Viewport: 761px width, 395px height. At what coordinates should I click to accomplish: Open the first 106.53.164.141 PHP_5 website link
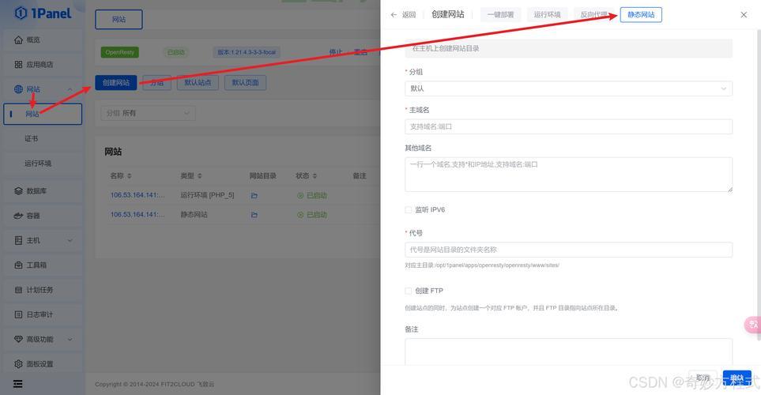138,195
